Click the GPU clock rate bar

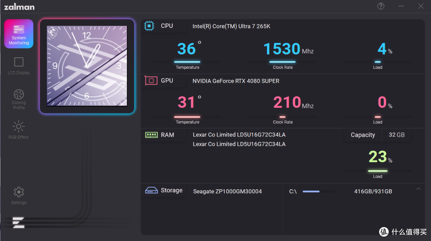283,117
